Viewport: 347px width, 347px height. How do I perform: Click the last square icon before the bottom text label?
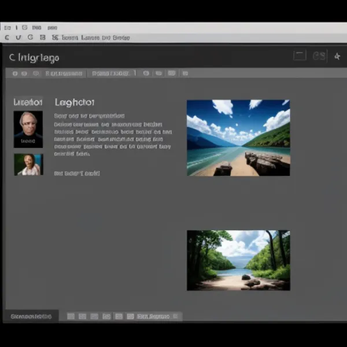(130, 316)
